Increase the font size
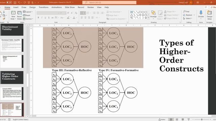Screen dimensions: 216x121 [x=68, y=13]
